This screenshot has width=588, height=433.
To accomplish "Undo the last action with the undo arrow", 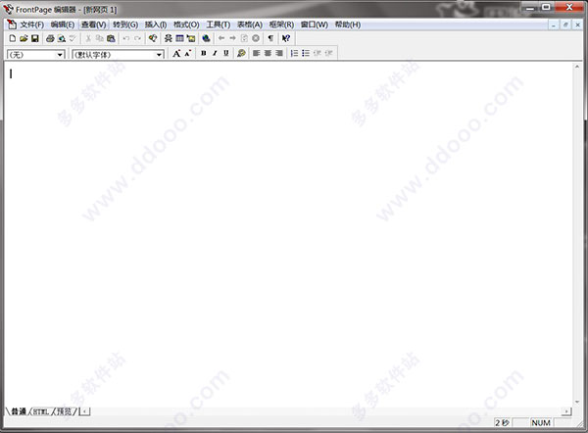I will [126, 38].
